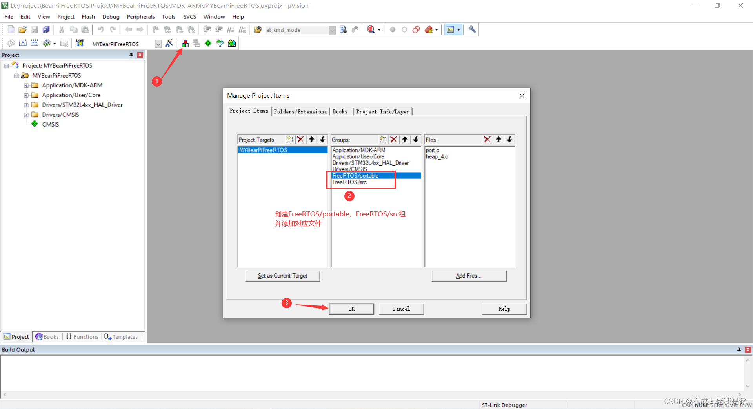Click the Help button

[x=504, y=309]
